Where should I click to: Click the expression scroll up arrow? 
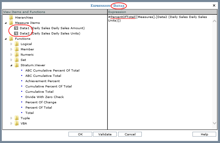[214, 21]
